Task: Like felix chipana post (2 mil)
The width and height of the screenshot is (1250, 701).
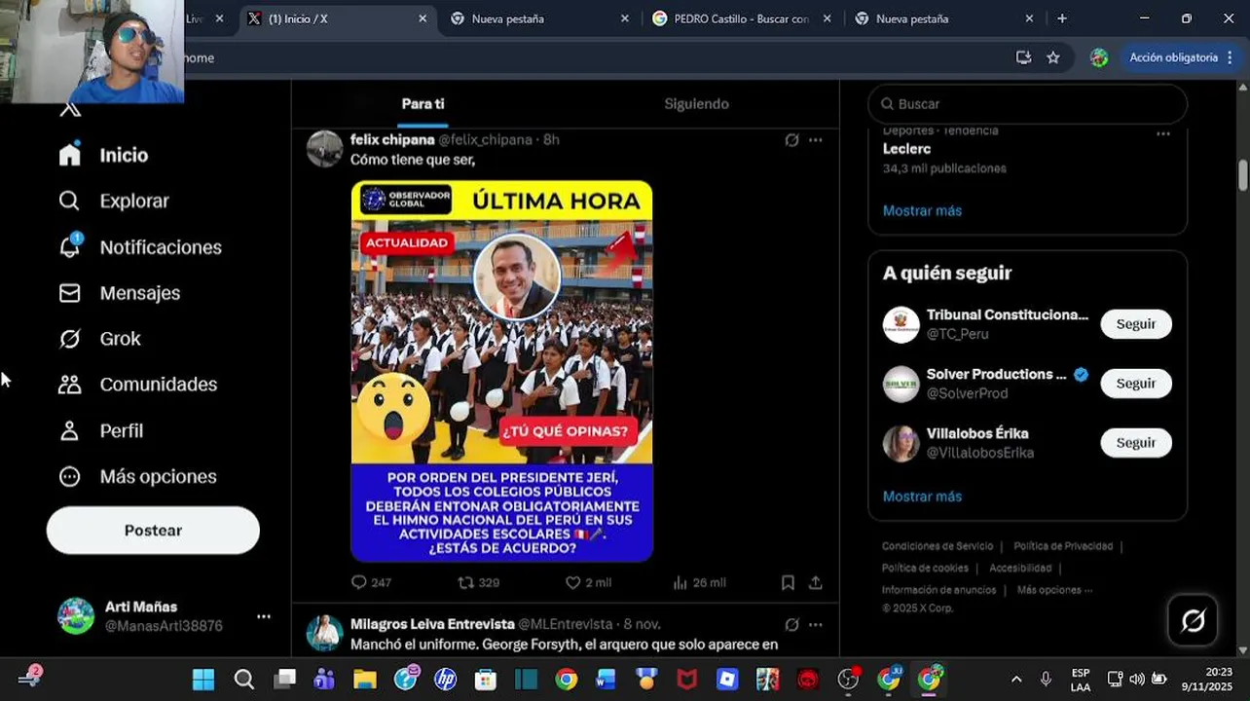Action: pos(589,582)
